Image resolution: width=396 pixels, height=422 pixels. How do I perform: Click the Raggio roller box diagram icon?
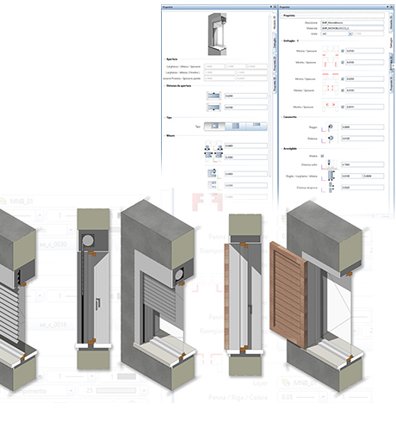tap(331, 127)
